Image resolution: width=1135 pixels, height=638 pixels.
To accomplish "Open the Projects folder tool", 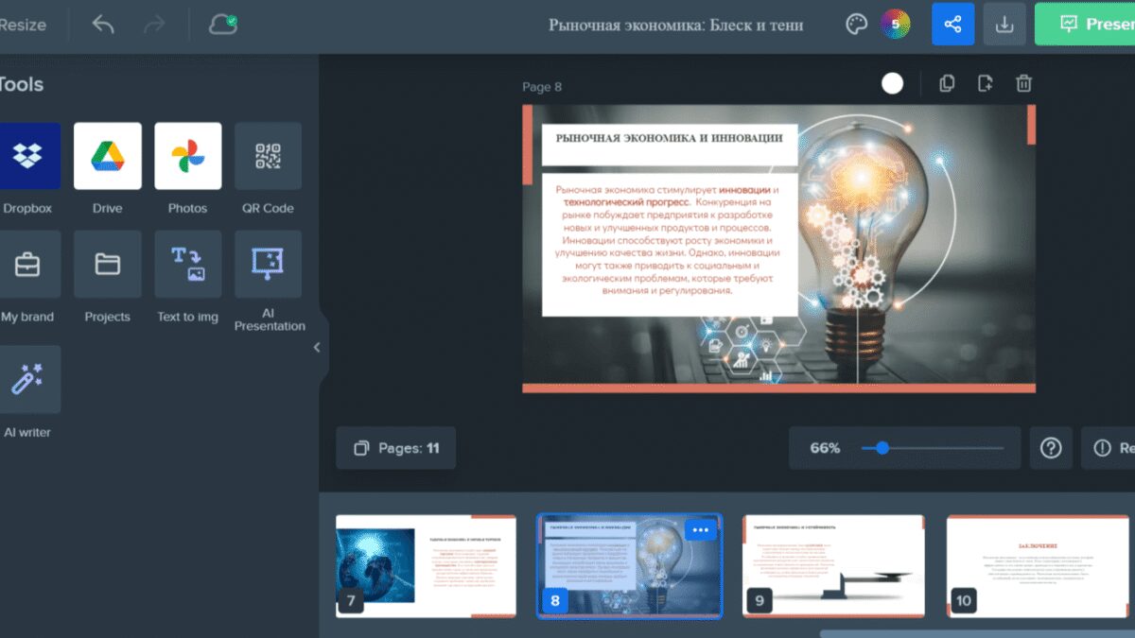I will tap(108, 265).
